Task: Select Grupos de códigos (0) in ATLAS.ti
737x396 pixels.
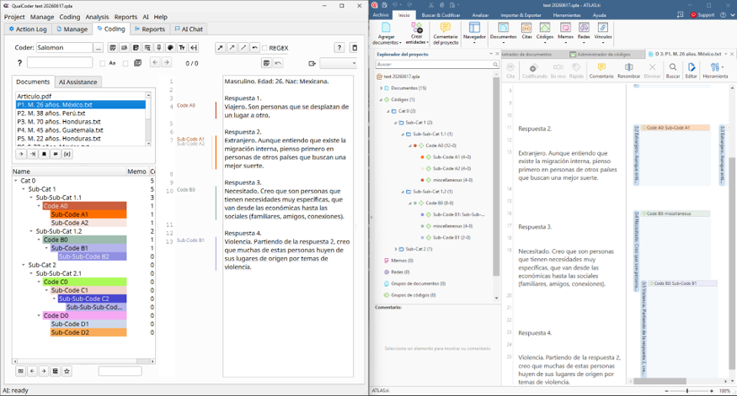Action: coord(414,295)
